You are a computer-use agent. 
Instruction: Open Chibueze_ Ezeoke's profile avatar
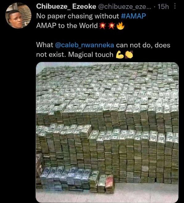pos(18,15)
